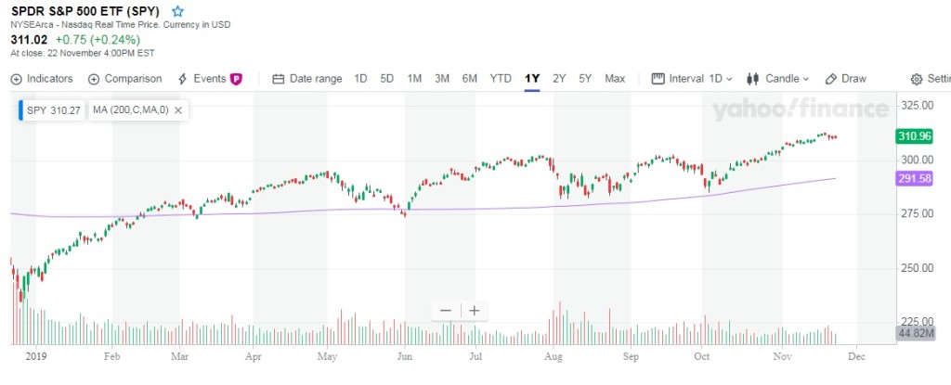Image resolution: width=951 pixels, height=385 pixels.
Task: Open the Indicators menu
Action: 42,79
